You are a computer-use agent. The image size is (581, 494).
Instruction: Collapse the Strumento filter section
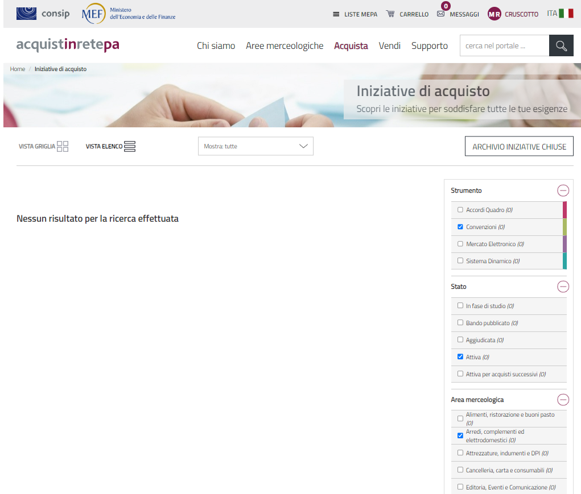click(x=563, y=190)
